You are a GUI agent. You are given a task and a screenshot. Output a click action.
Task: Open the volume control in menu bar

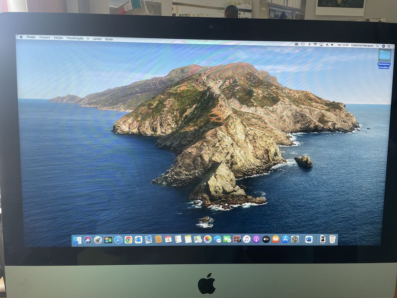coord(332,45)
